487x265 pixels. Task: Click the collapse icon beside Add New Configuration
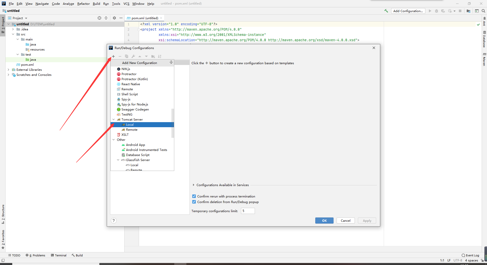pyautogui.click(x=171, y=62)
